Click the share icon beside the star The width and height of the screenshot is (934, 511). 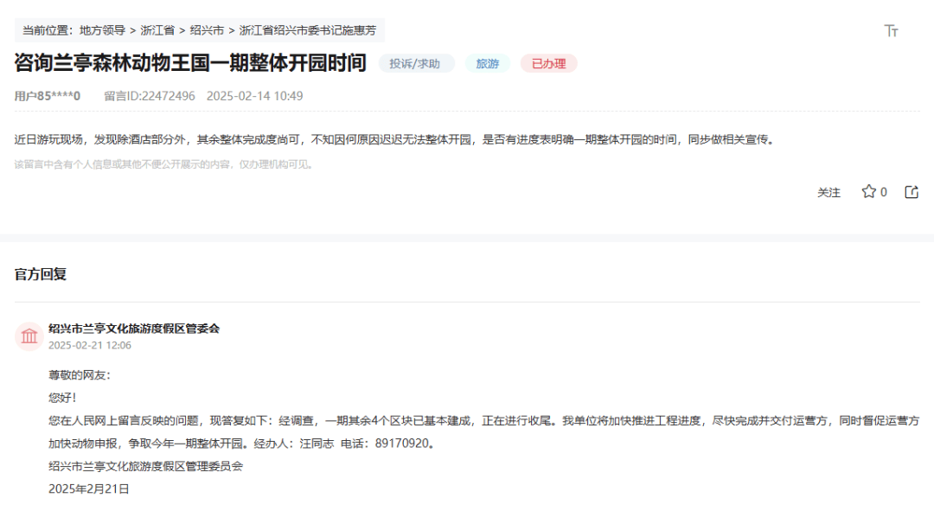(x=912, y=192)
